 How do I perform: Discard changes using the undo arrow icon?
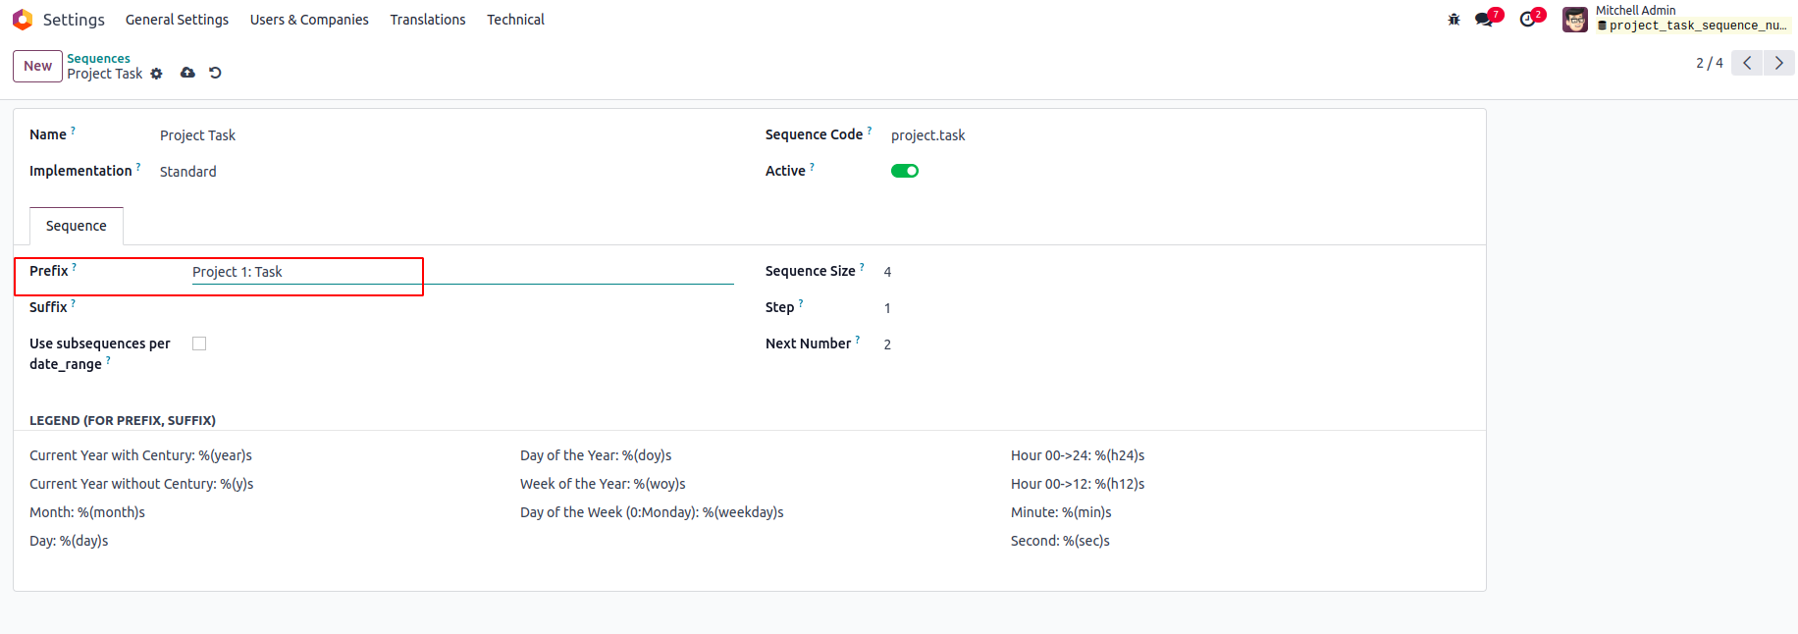215,73
